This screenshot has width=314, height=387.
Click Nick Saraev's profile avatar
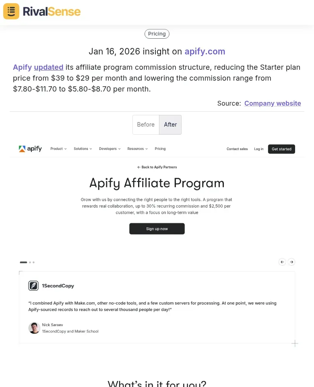point(34,328)
